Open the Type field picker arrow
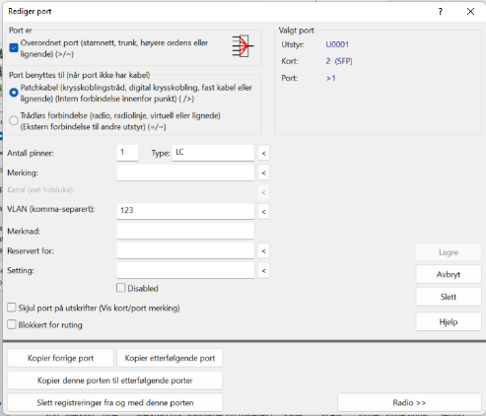Image resolution: width=486 pixels, height=416 pixels. (x=263, y=153)
